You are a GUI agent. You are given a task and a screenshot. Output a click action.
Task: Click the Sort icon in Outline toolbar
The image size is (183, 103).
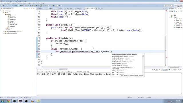pyautogui.click(x=172, y=11)
